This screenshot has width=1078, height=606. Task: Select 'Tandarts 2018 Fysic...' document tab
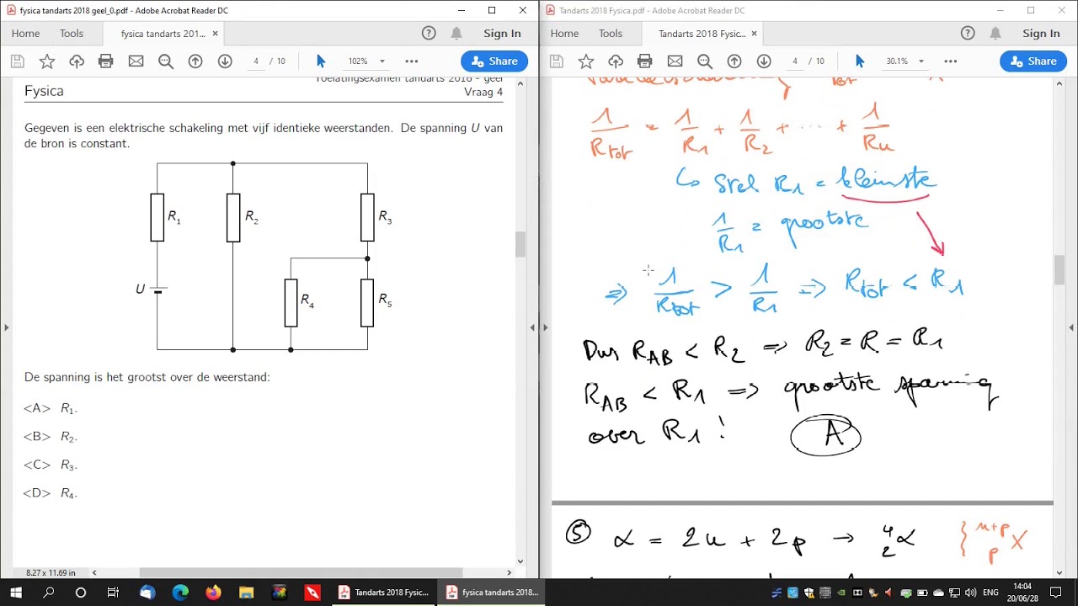702,34
